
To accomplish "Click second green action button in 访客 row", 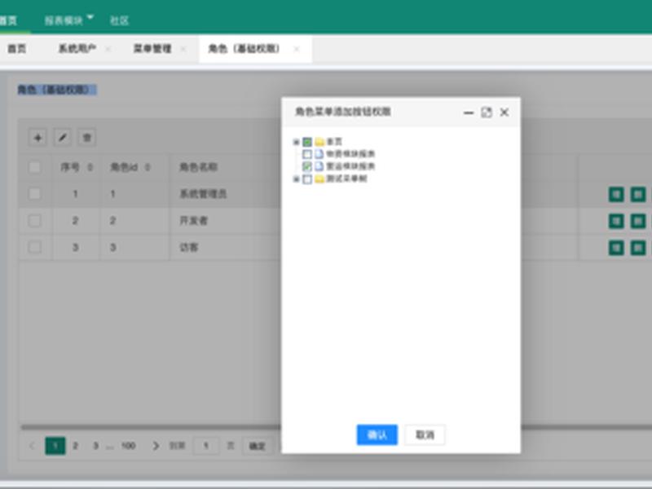I will (638, 248).
